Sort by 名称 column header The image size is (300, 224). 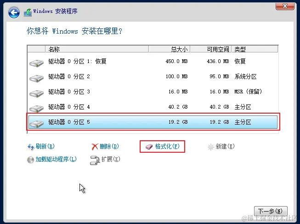tap(97, 49)
